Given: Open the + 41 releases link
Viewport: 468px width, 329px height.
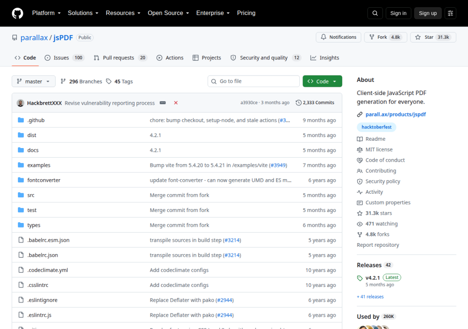Looking at the screenshot, I should click(370, 297).
